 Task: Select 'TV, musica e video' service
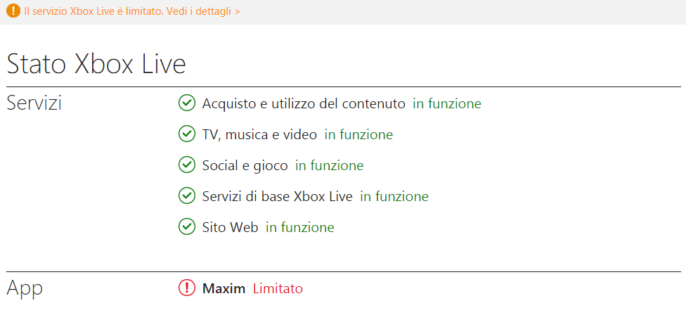click(x=259, y=134)
